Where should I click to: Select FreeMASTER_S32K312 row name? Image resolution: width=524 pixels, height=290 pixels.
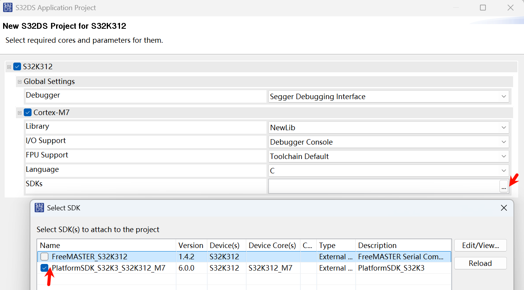pos(90,257)
